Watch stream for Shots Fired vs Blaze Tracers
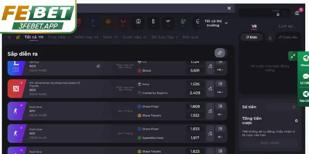The height and width of the screenshot is (154, 309). pyautogui.click(x=220, y=106)
